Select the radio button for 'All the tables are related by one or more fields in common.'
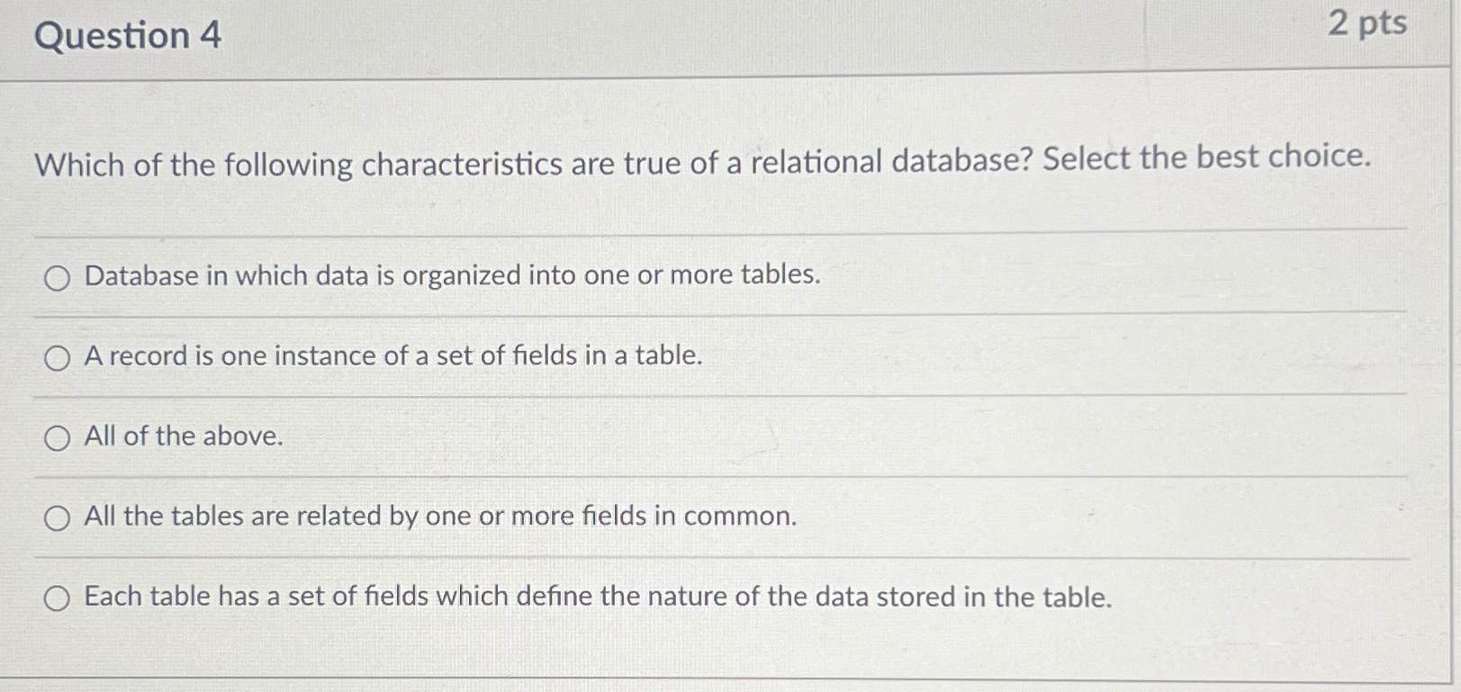 [58, 517]
